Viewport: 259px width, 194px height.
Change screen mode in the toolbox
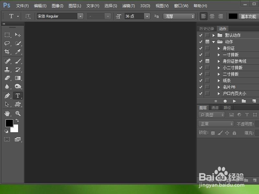[18, 139]
